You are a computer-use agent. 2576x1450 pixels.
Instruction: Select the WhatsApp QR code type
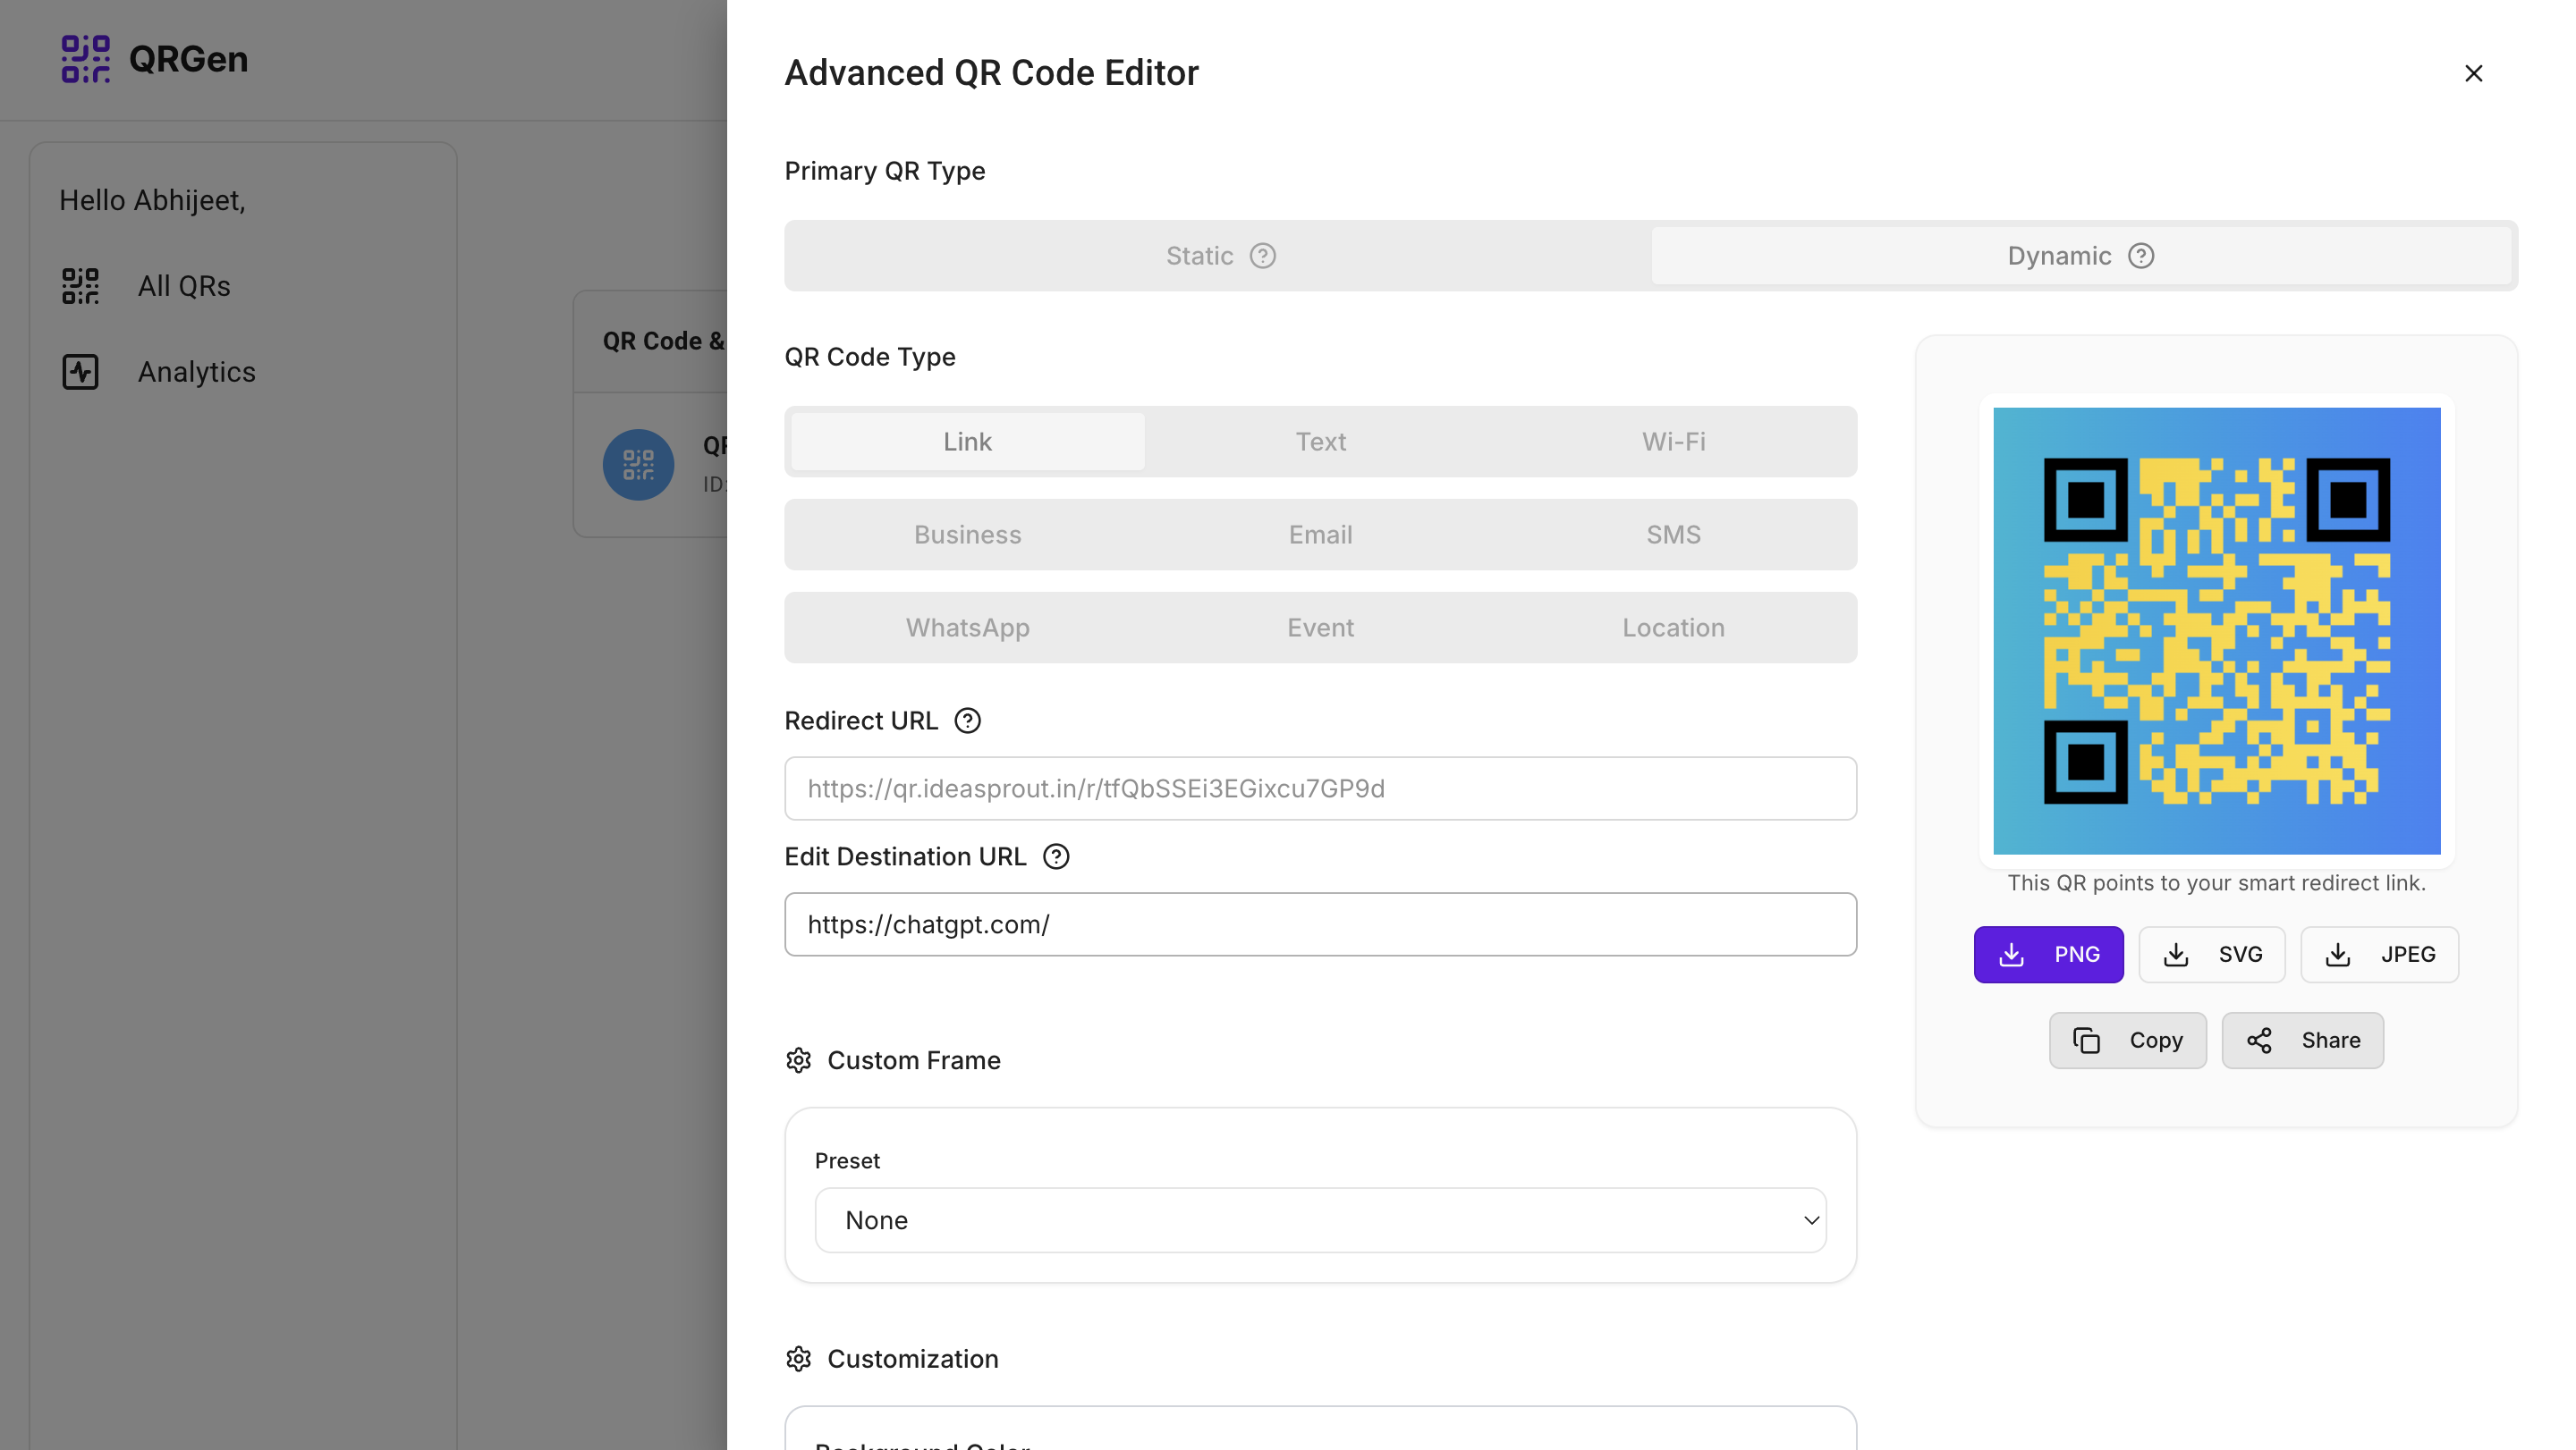pos(967,628)
